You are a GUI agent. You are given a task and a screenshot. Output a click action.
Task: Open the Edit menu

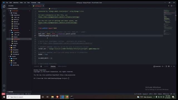11,2
